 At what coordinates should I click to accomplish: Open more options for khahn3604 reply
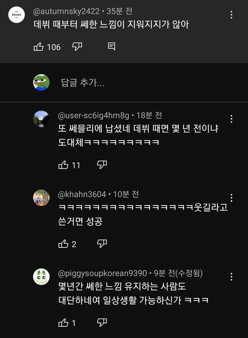231,197
